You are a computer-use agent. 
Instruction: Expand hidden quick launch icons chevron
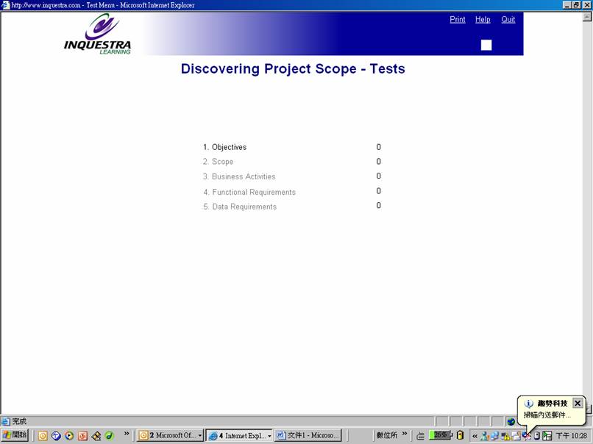point(127,434)
